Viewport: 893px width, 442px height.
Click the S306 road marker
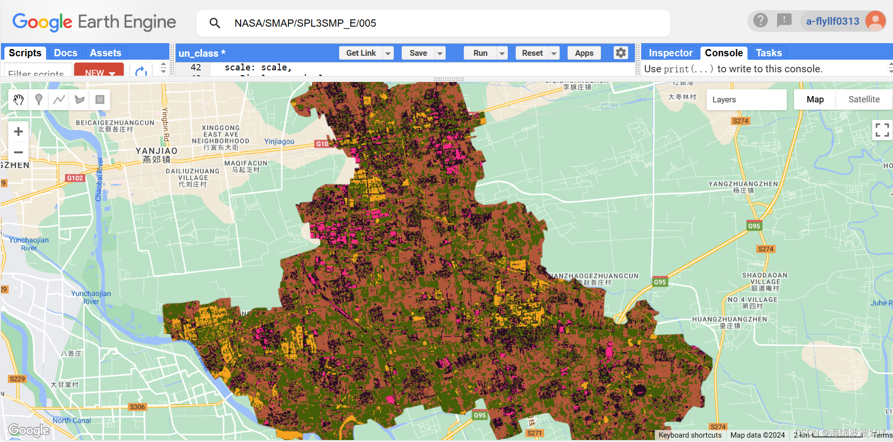[137, 407]
